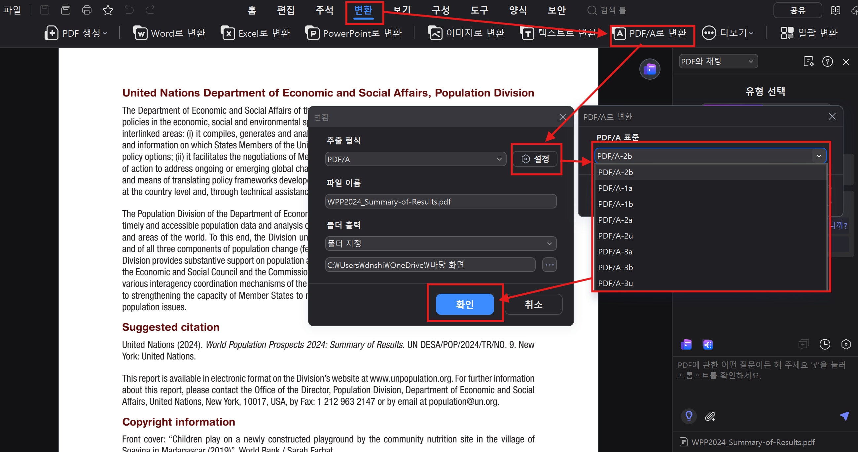
Task: Open AI settings hexagon icon
Action: click(846, 344)
